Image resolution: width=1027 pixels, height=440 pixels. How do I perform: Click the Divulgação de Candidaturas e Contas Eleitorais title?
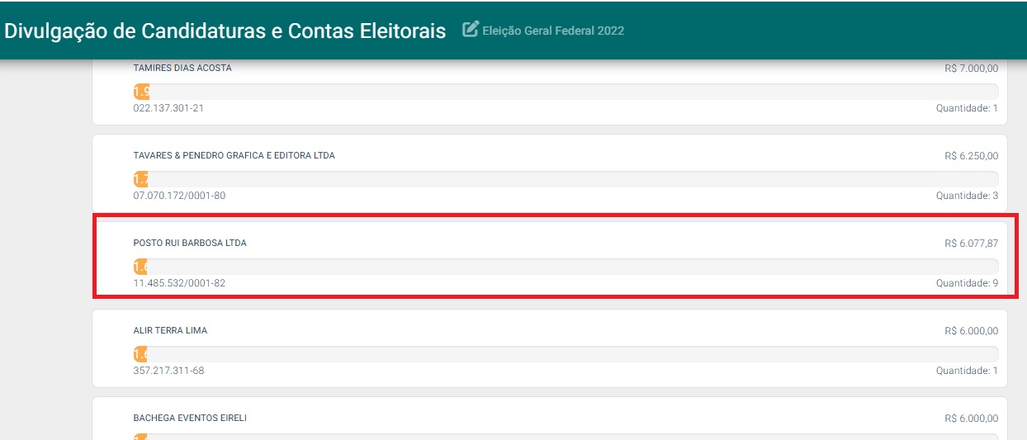[x=225, y=31]
